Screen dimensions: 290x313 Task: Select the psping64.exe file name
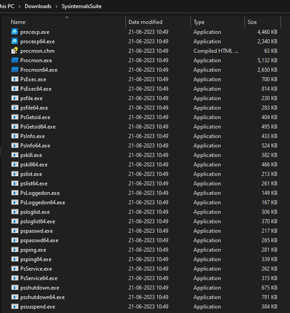coord(36,259)
